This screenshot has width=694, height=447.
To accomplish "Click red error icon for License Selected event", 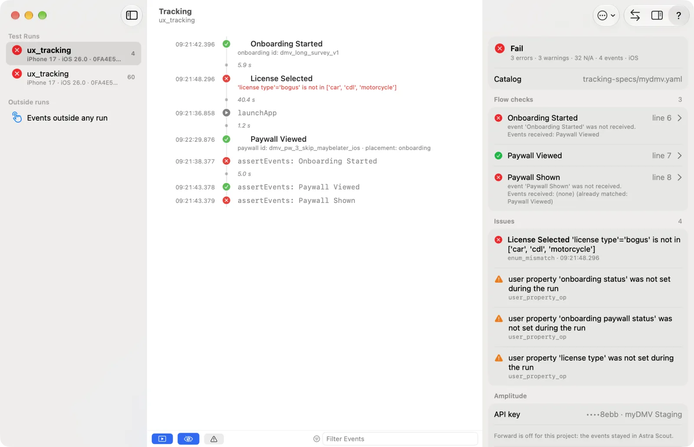I will [x=226, y=78].
